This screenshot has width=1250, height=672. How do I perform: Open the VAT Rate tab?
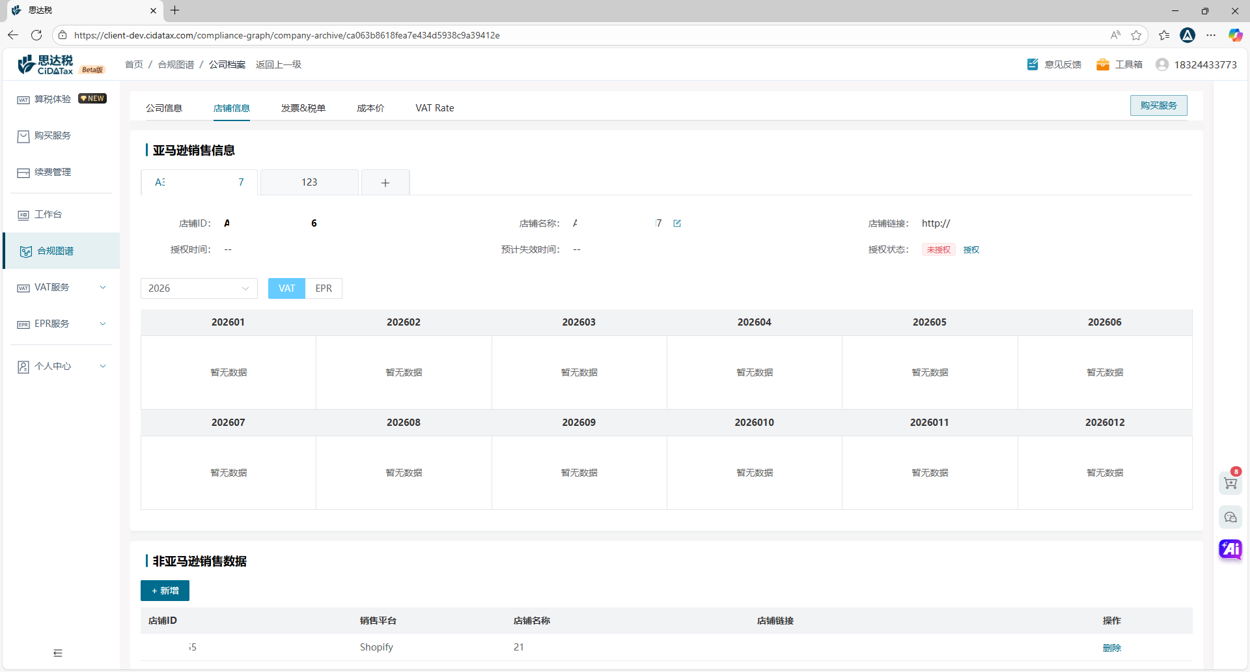coord(434,108)
